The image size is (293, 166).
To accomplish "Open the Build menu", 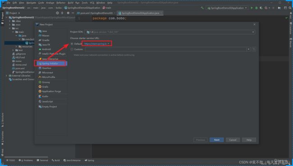I will pos(71,3).
